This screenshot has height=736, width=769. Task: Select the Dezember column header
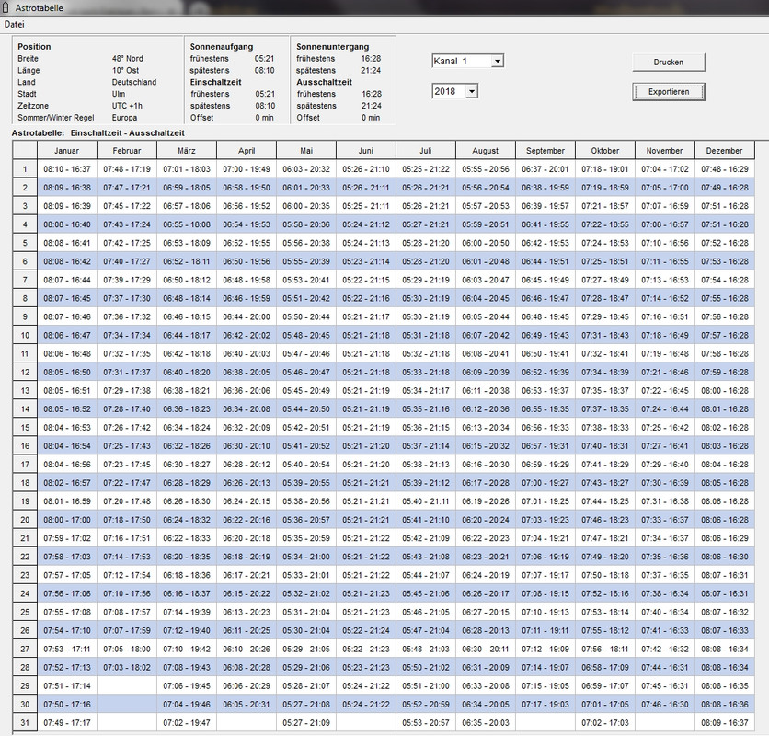[x=725, y=151]
